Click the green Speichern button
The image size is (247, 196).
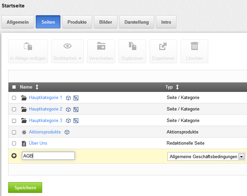tap(25, 188)
